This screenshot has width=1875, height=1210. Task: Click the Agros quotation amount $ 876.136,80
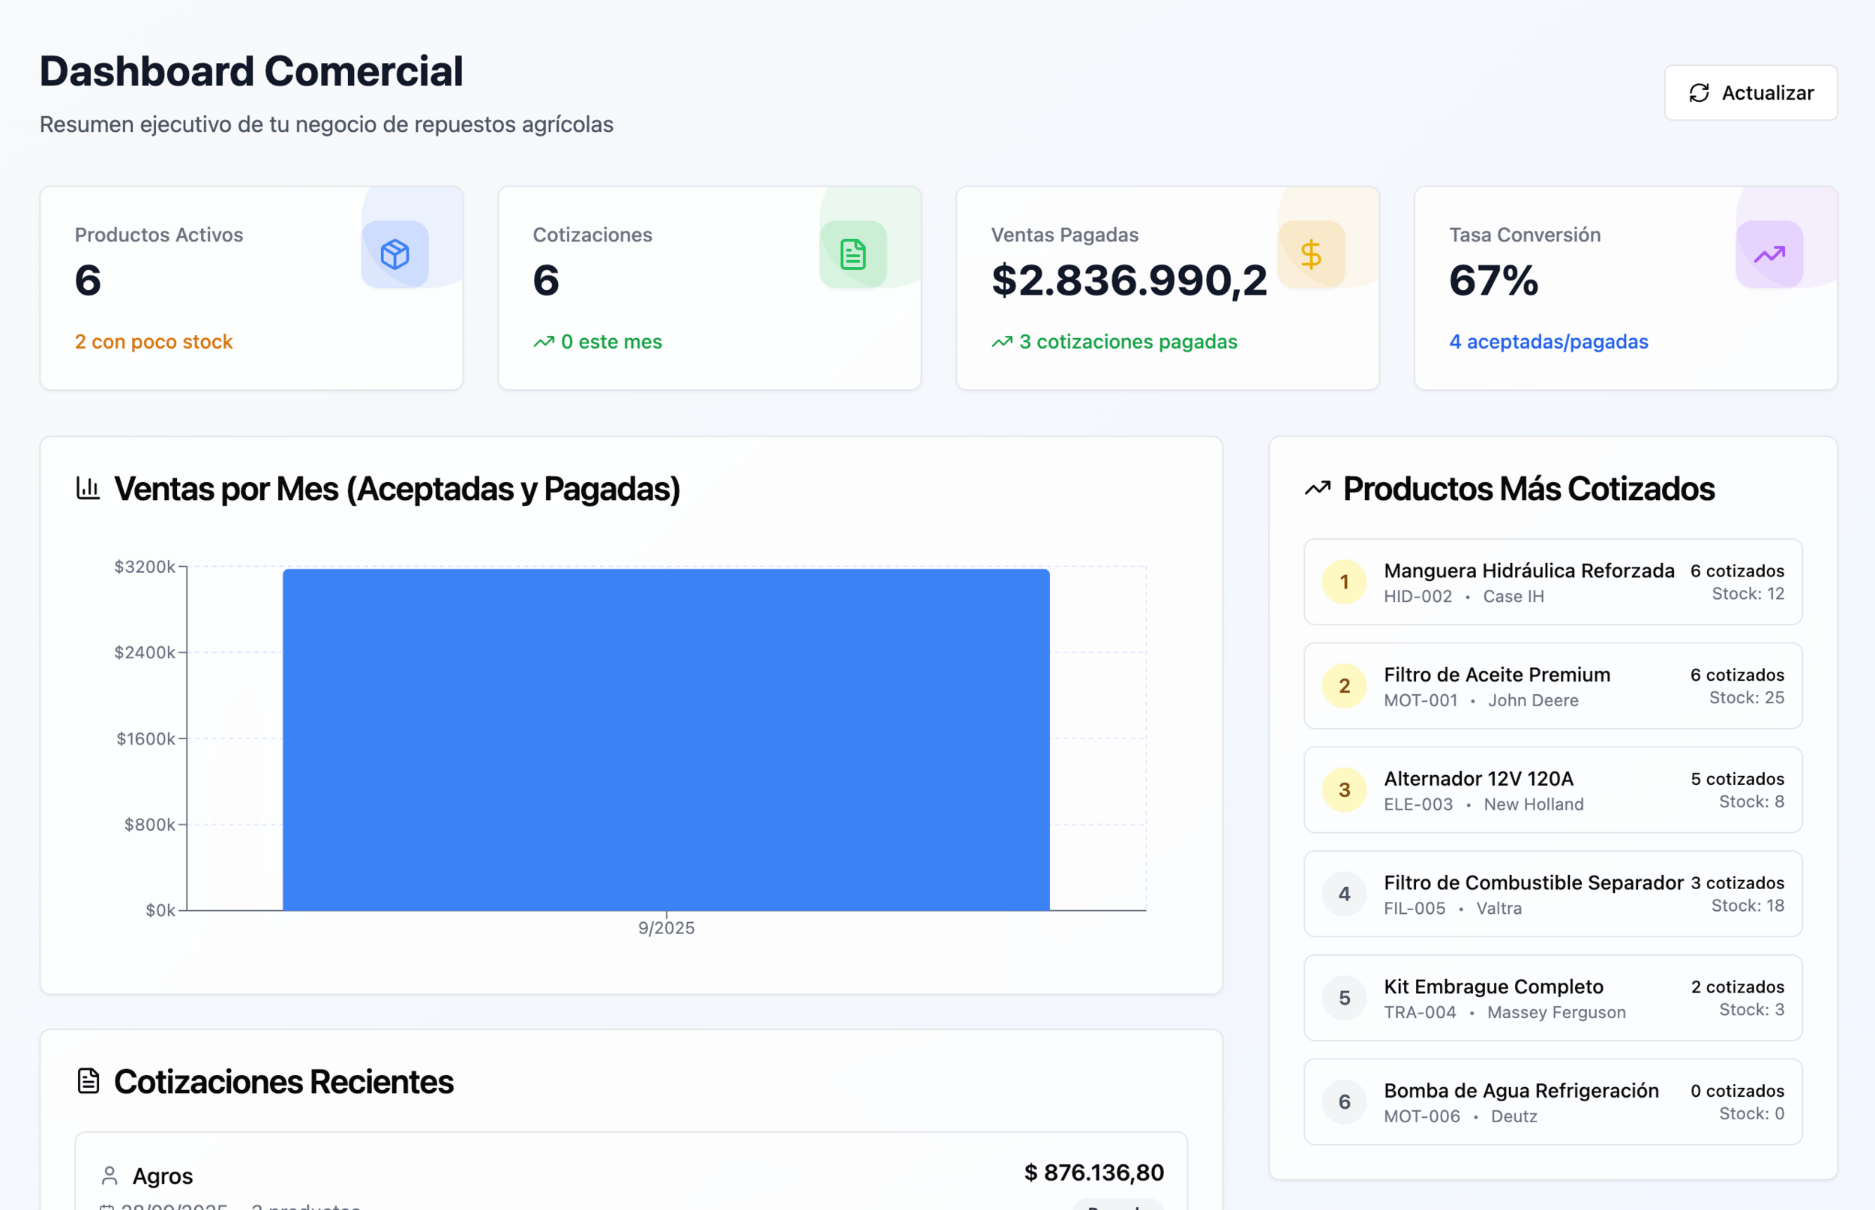pos(1093,1173)
